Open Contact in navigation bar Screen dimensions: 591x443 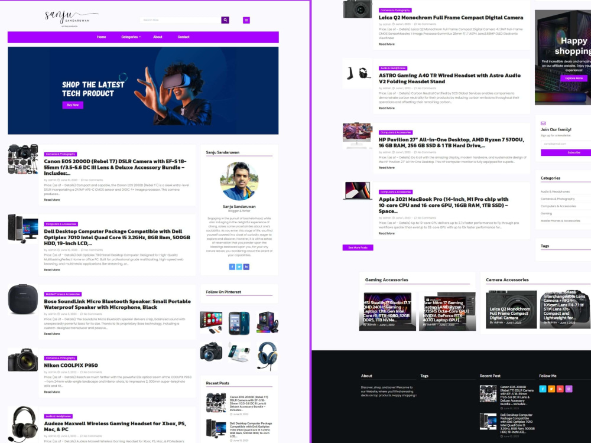[184, 37]
